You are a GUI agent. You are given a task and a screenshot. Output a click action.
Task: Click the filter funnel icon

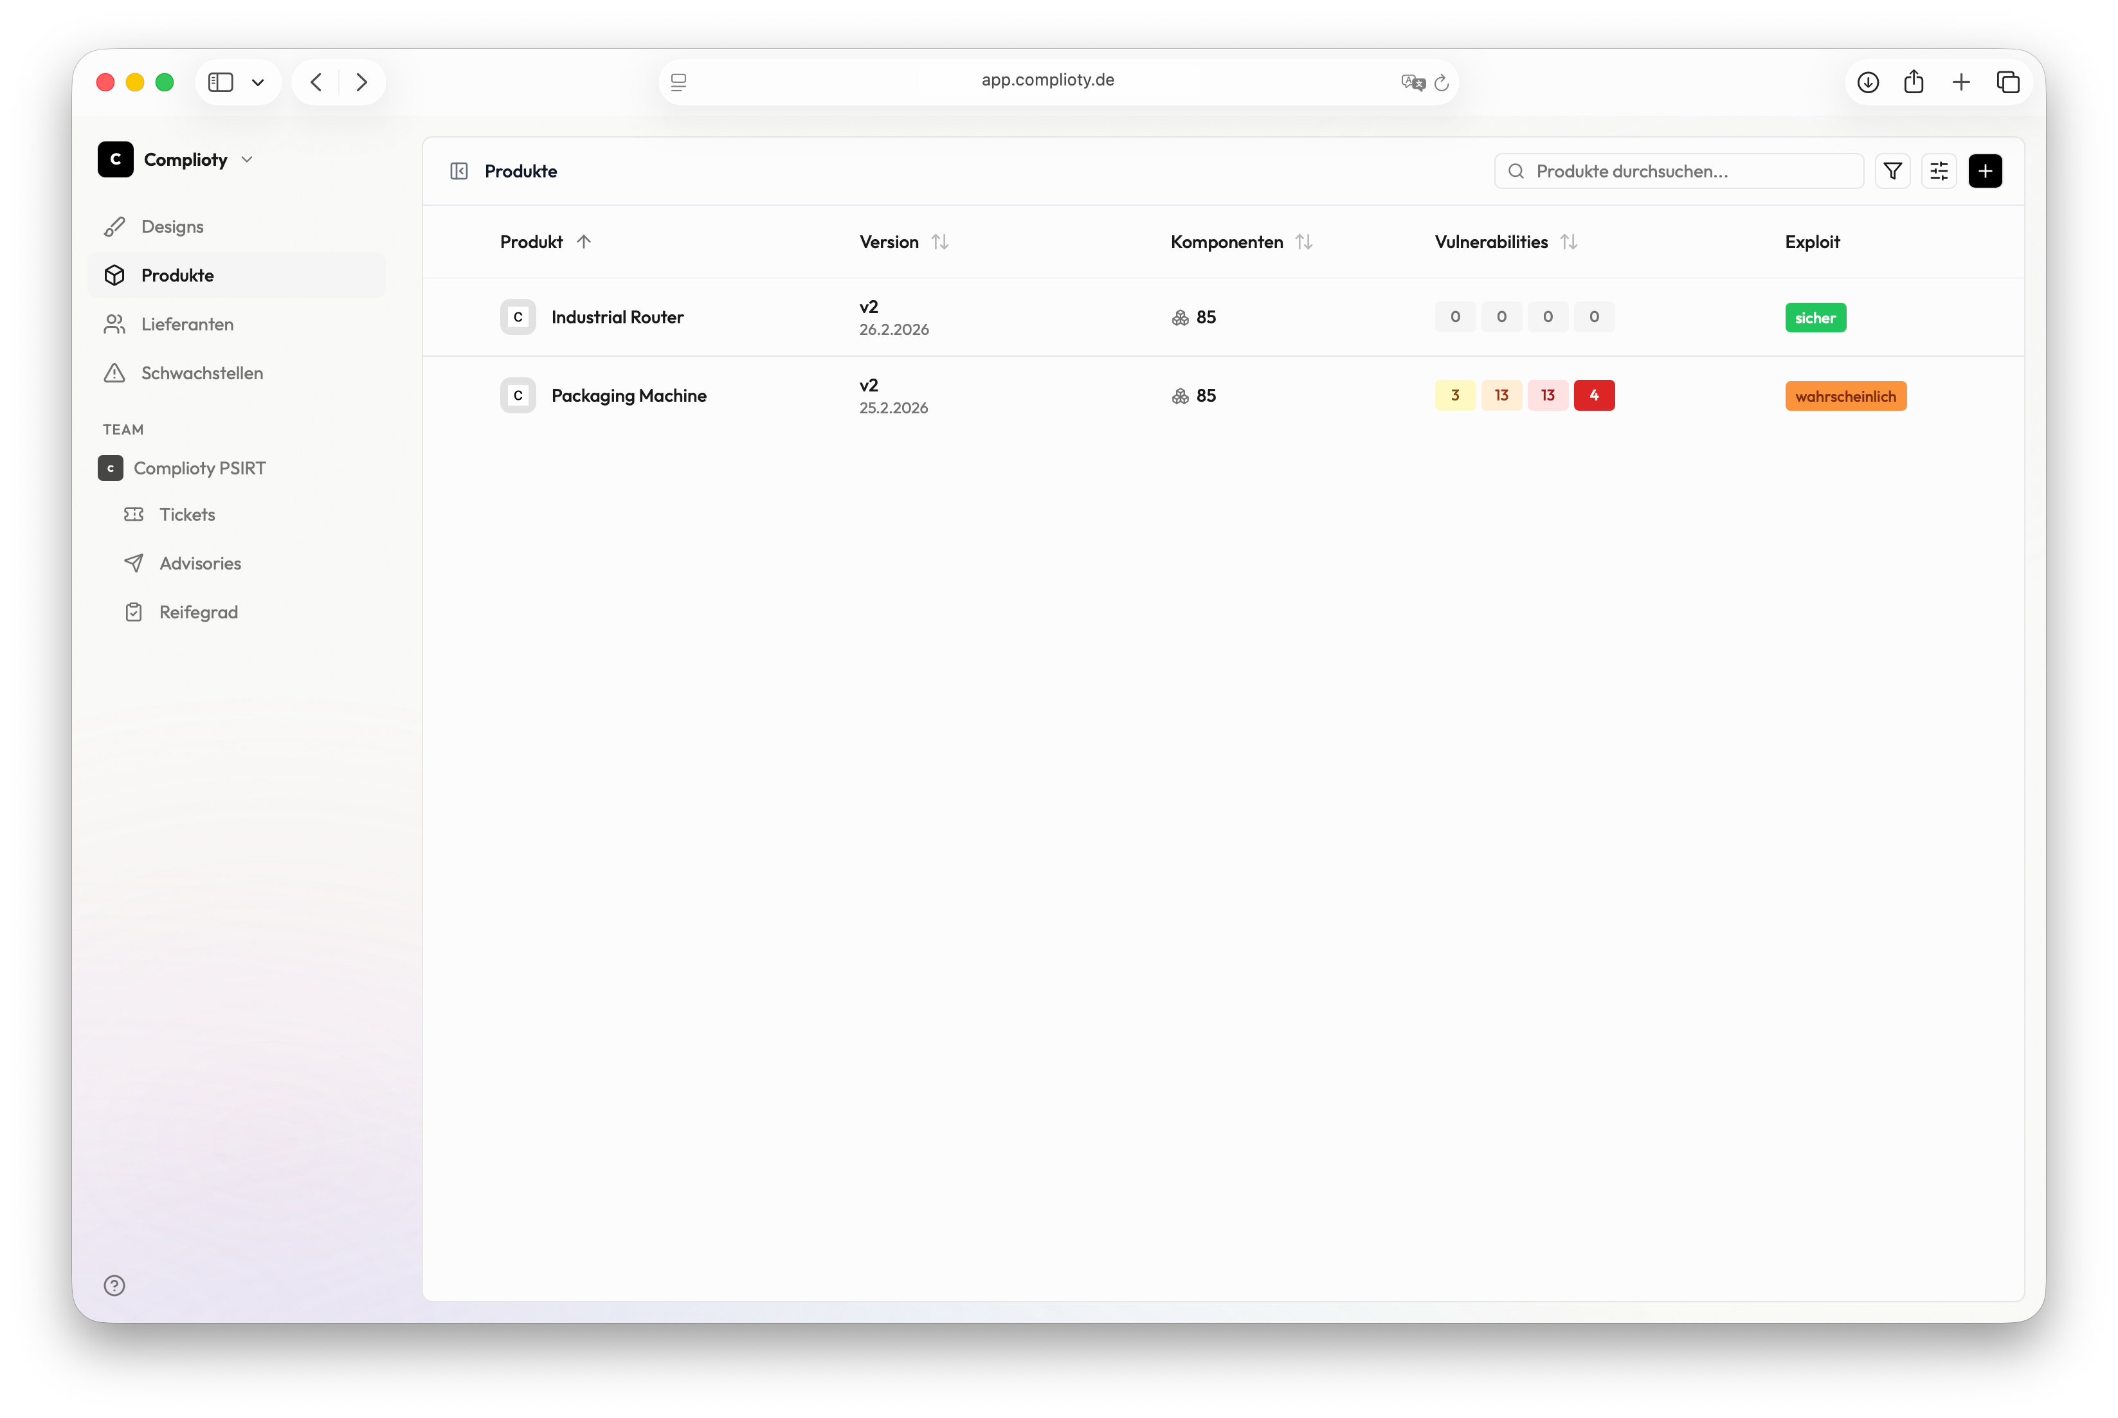click(x=1892, y=171)
